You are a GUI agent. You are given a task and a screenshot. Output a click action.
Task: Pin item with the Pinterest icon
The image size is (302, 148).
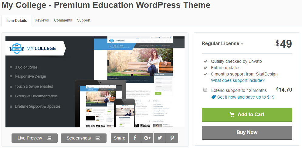click(x=172, y=138)
